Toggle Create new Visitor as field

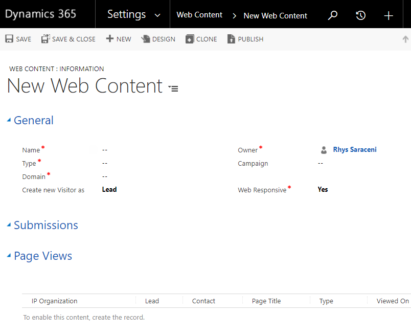click(109, 189)
